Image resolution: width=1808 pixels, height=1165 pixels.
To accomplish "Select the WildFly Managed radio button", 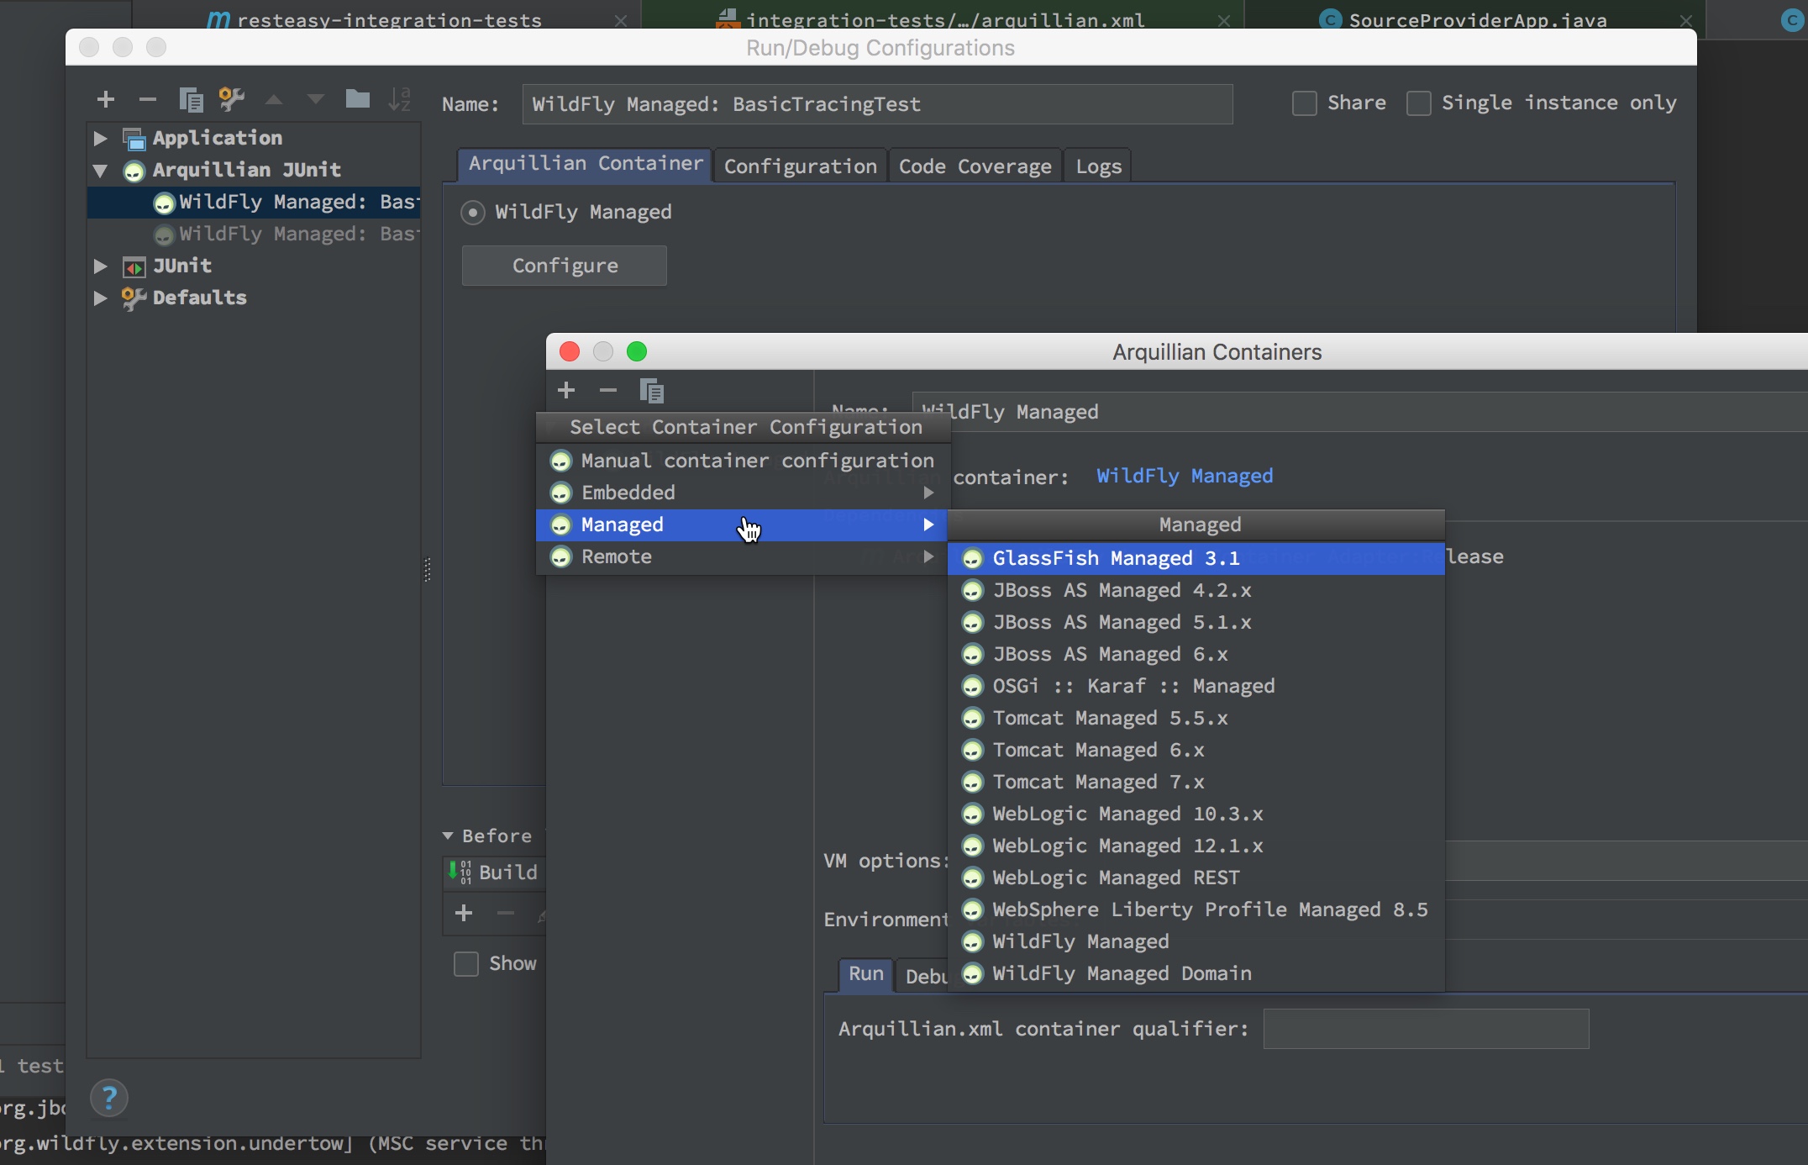I will (x=473, y=213).
